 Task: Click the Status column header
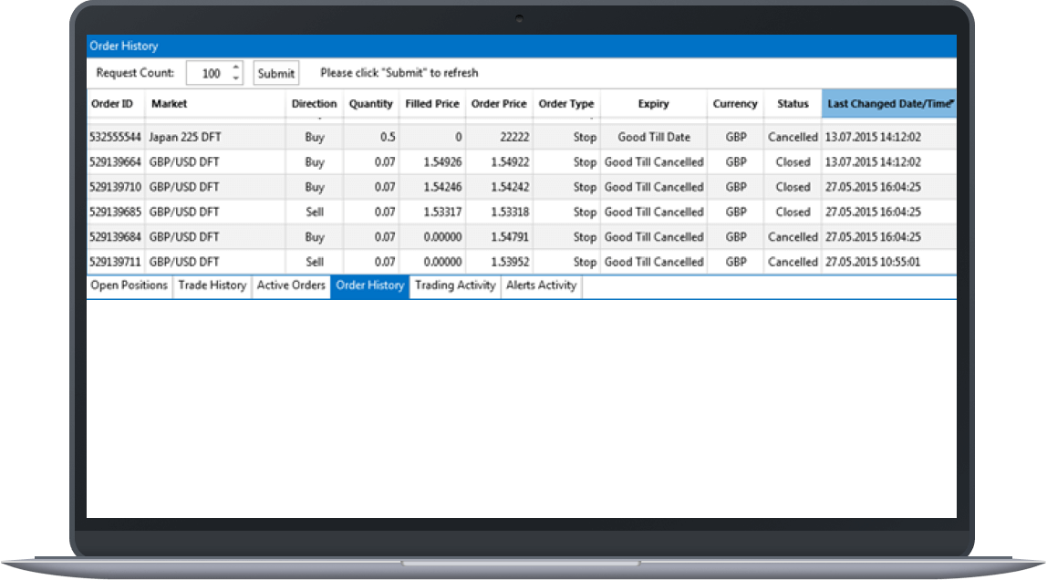coord(793,104)
